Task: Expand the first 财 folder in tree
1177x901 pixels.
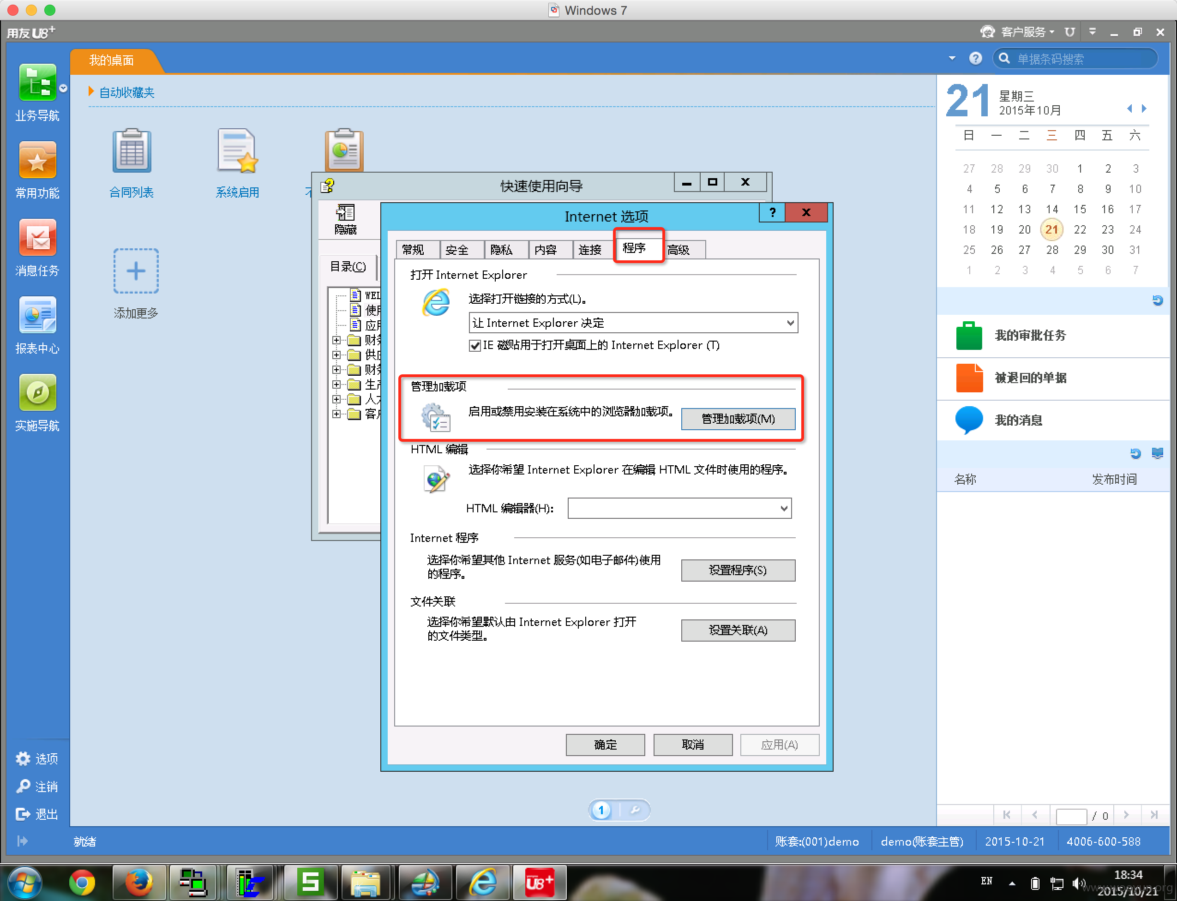Action: coord(336,340)
